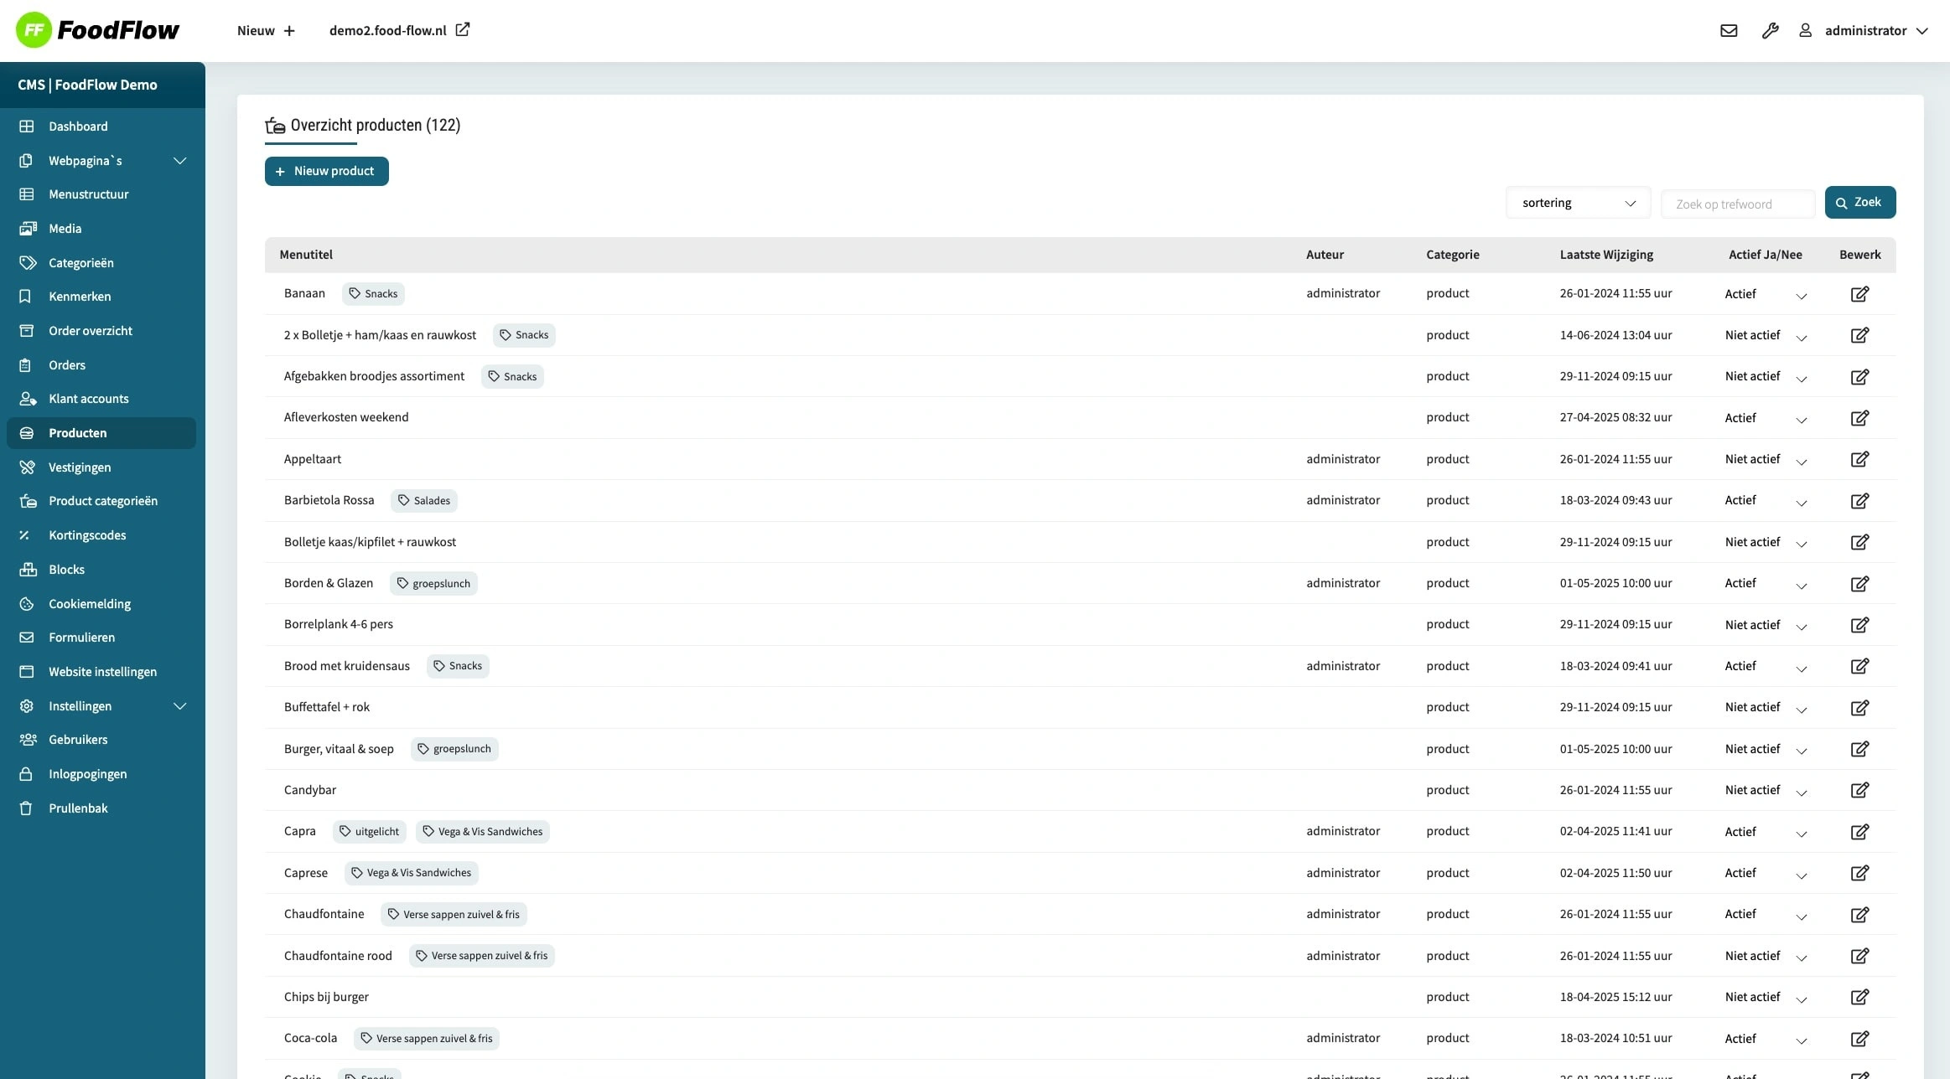Open the wrench tools icon

coord(1770,31)
